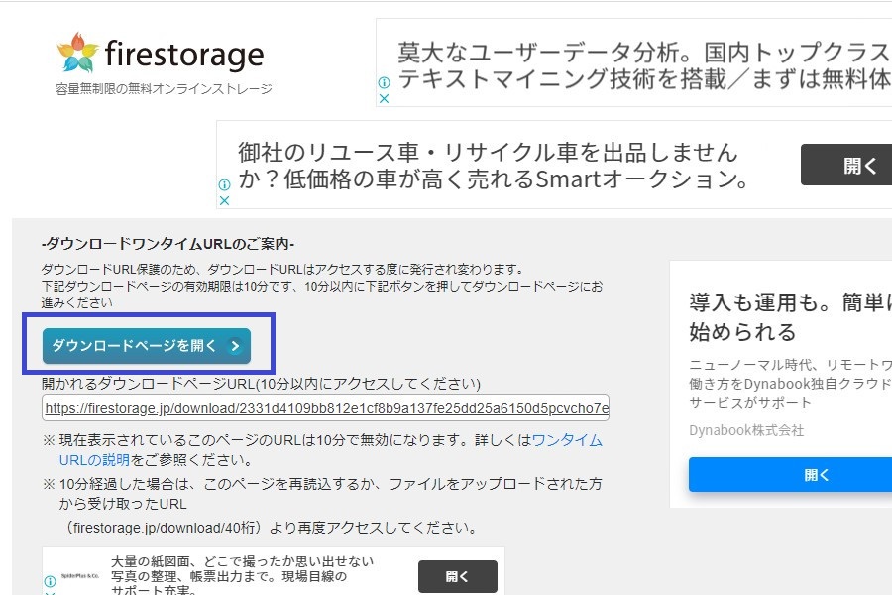Click 開く on the Smart auction ad
892x595 pixels.
845,165
